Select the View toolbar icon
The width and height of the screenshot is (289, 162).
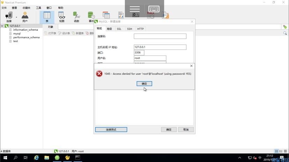pos(62,17)
